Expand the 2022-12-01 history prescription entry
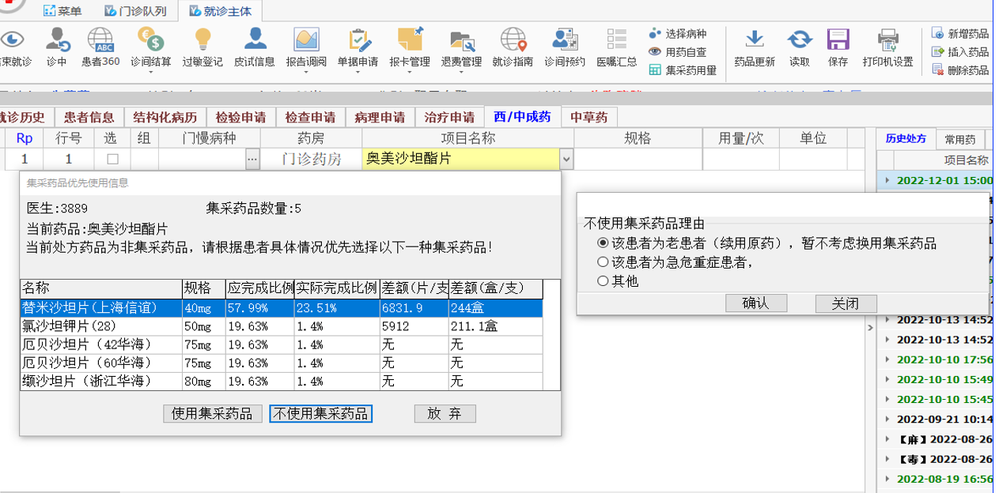 (887, 181)
